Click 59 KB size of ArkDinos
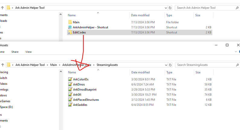240x130 pixels. click(x=208, y=84)
